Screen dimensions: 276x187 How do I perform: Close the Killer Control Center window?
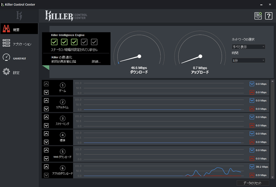point(270,5)
